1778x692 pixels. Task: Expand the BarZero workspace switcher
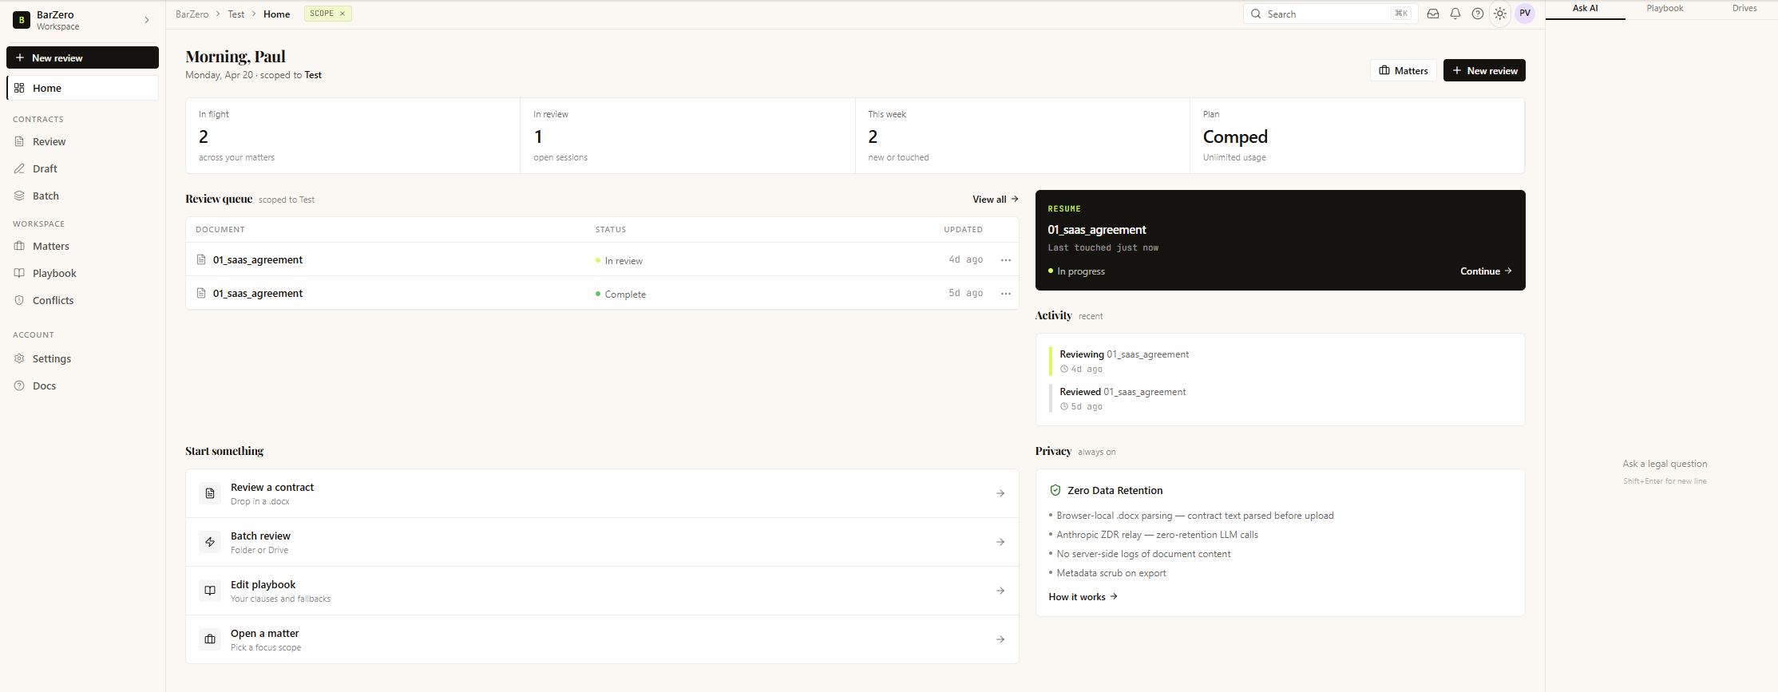coord(146,20)
